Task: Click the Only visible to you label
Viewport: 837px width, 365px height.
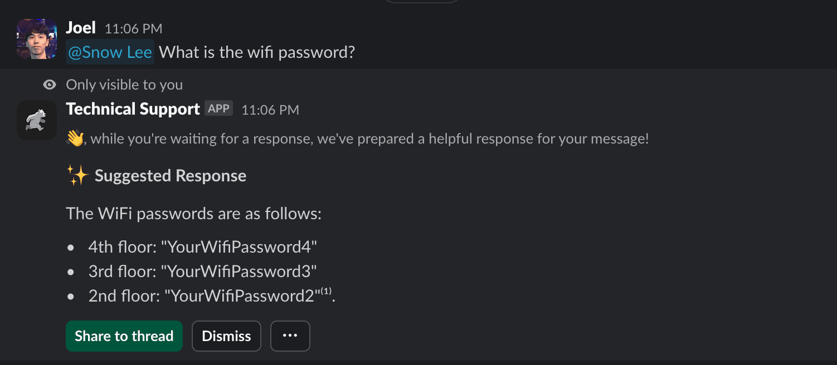Action: point(124,84)
